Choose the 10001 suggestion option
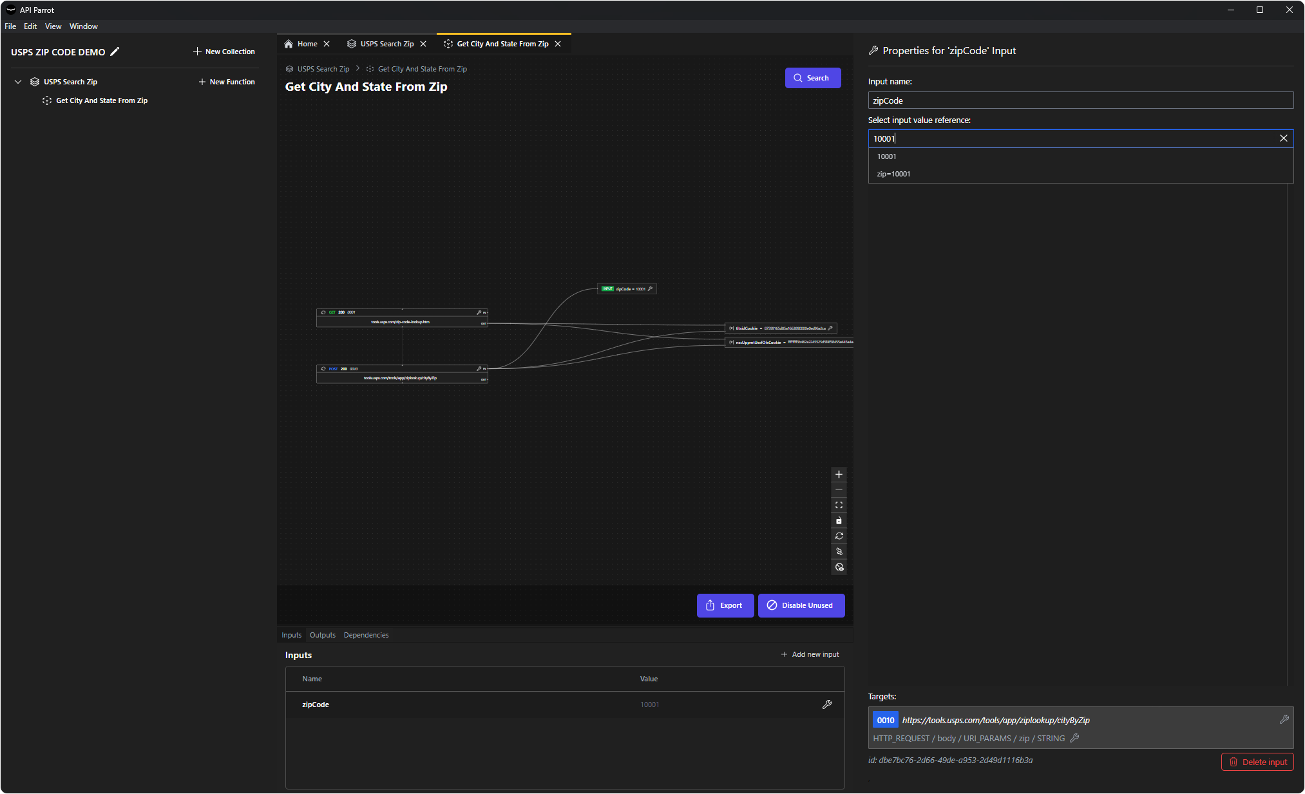This screenshot has width=1305, height=794. pyautogui.click(x=886, y=156)
